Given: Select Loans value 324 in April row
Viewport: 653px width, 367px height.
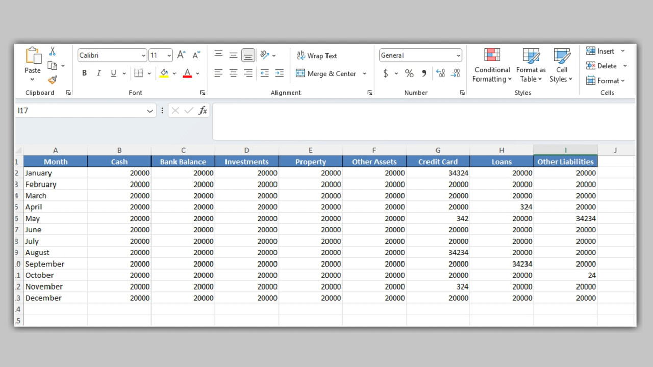Looking at the screenshot, I should 501,207.
